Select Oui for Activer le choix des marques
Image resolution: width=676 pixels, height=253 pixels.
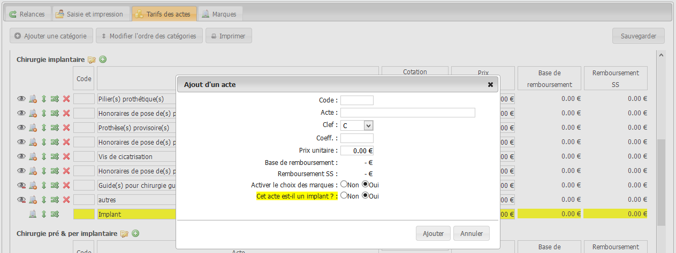(366, 184)
